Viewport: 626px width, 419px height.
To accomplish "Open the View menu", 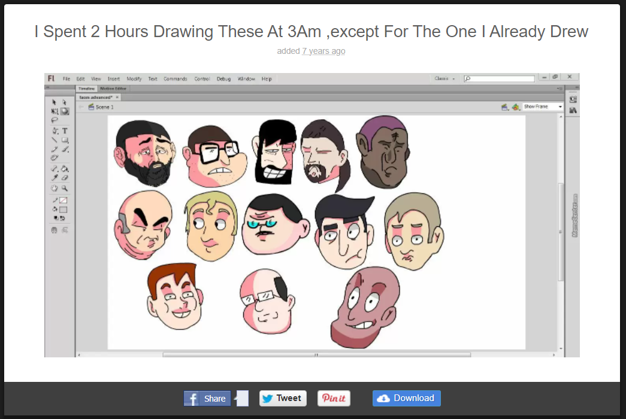I will (96, 78).
